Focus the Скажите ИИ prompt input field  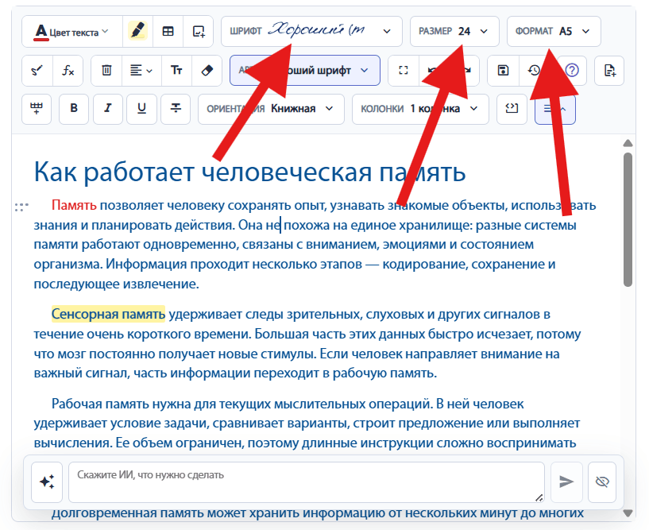pos(307,482)
